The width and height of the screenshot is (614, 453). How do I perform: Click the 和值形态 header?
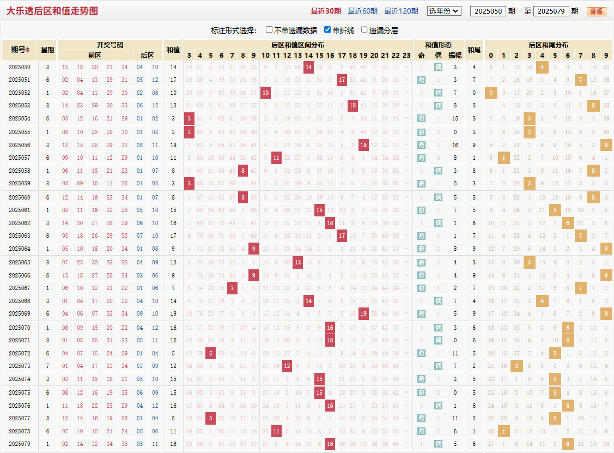(x=438, y=45)
